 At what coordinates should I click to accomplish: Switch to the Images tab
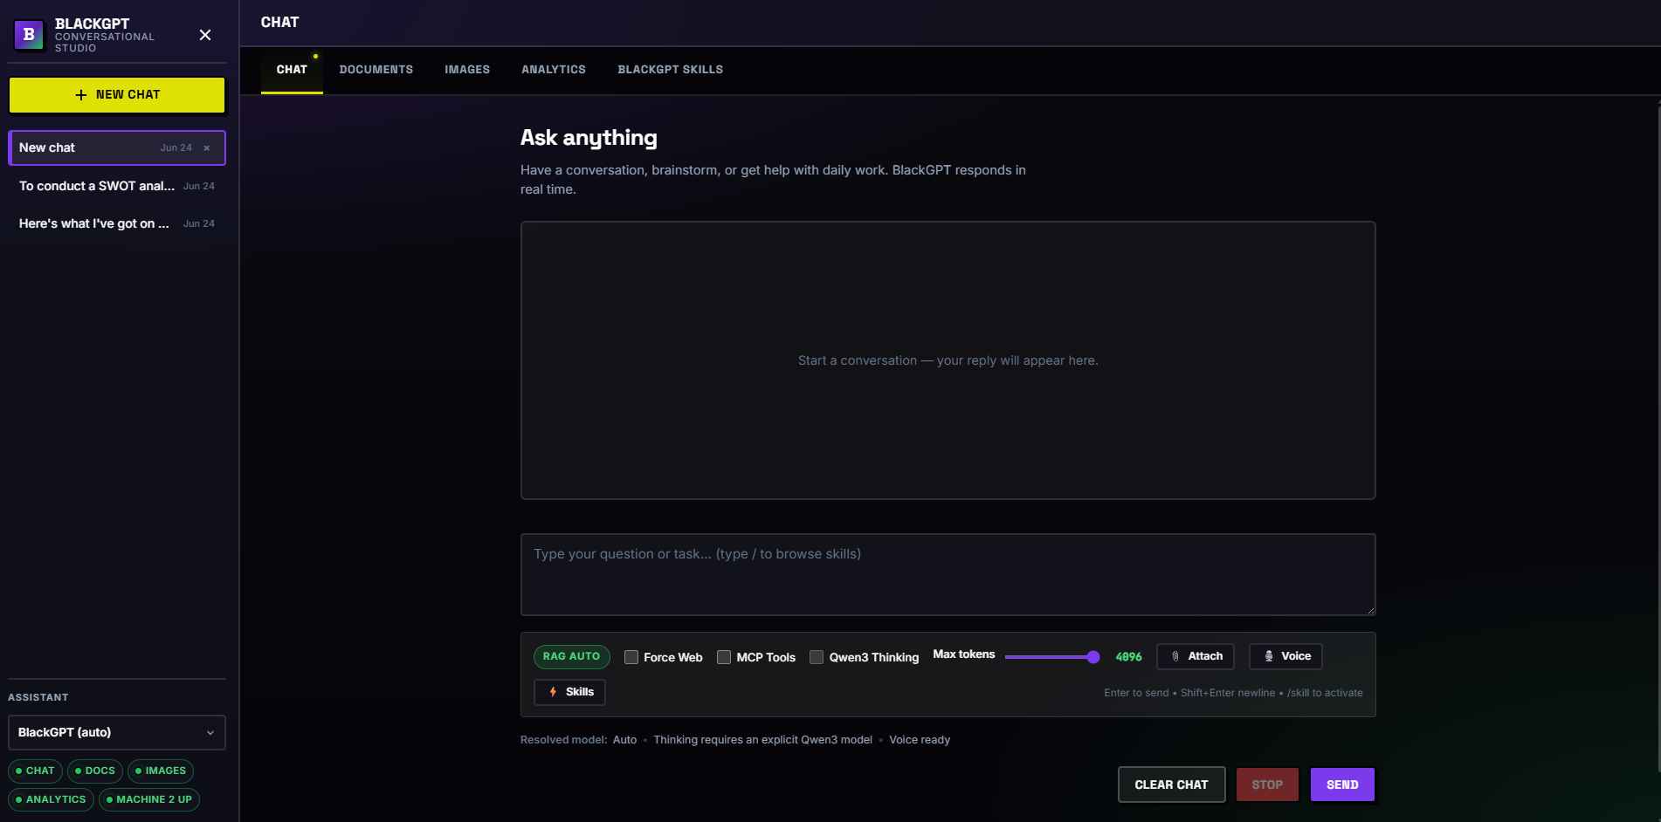click(467, 70)
